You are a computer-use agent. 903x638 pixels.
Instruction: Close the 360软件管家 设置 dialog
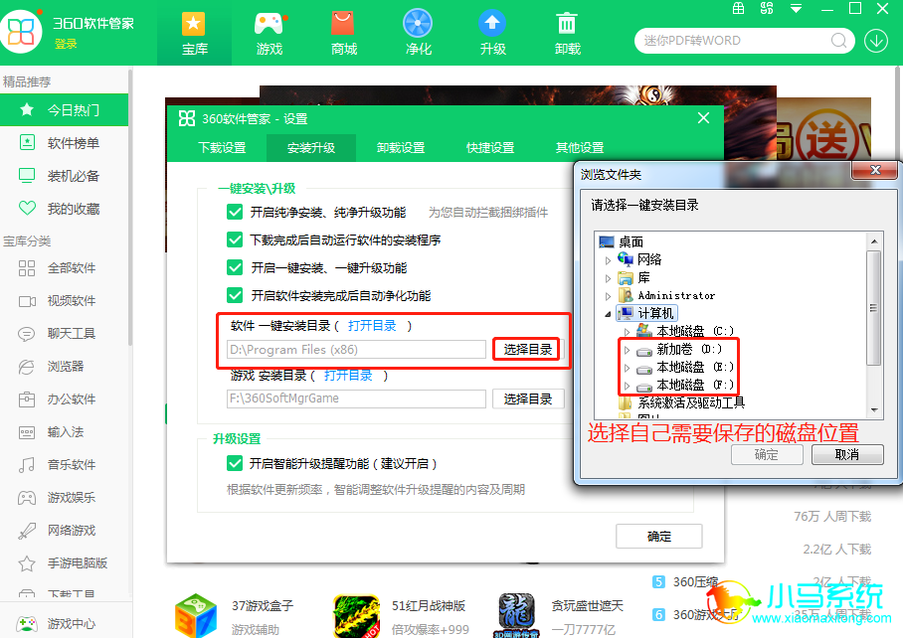pyautogui.click(x=703, y=118)
